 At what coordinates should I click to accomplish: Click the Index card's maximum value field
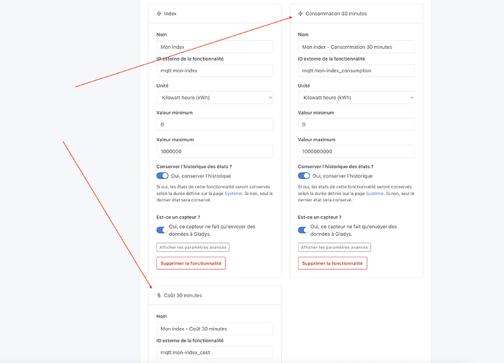coord(215,151)
